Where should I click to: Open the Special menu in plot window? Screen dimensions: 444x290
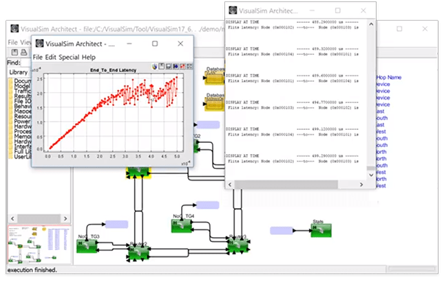[70, 57]
